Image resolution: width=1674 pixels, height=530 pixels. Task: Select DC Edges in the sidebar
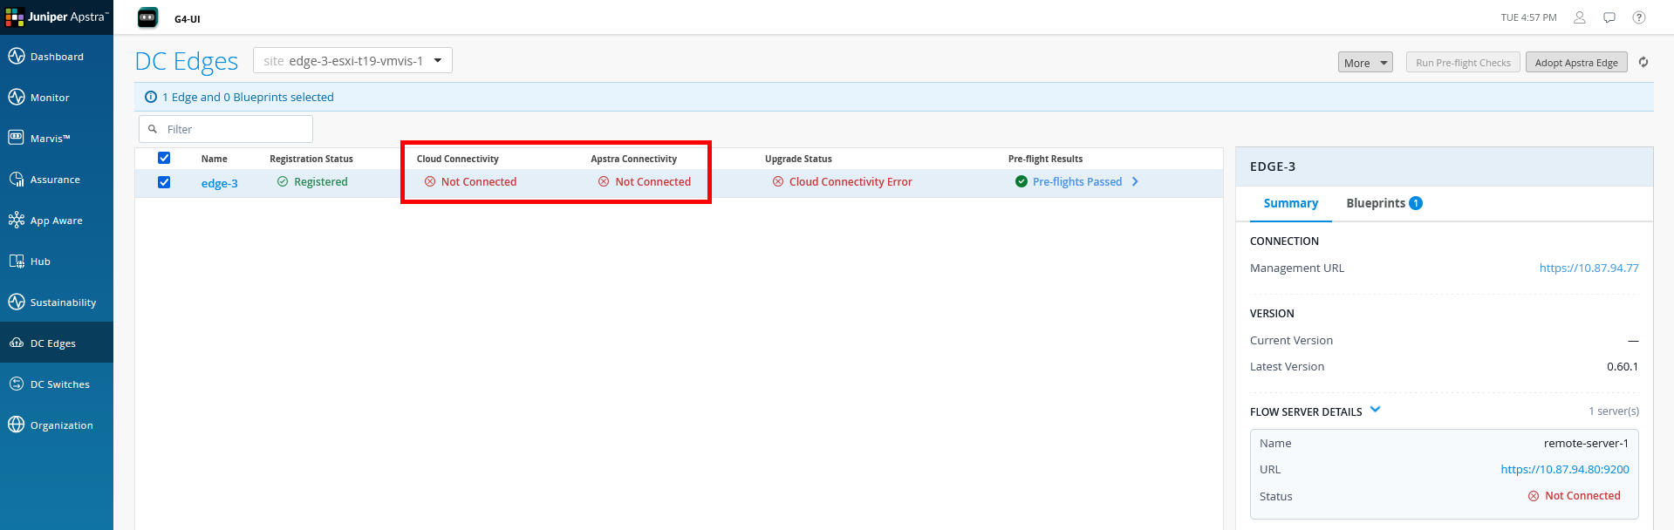(57, 343)
